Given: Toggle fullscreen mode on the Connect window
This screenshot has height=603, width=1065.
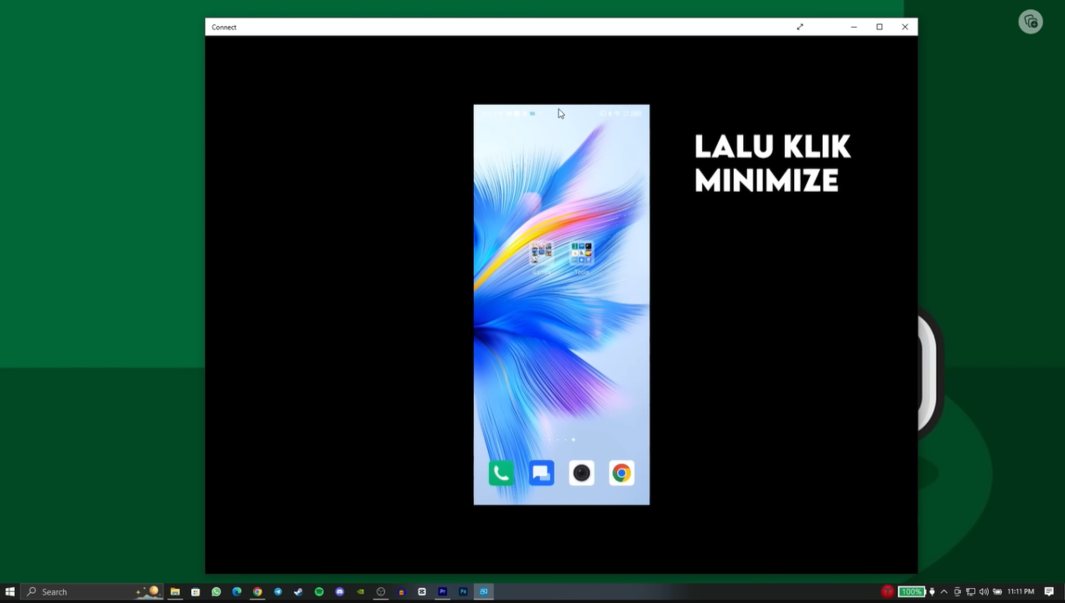Looking at the screenshot, I should [x=799, y=27].
